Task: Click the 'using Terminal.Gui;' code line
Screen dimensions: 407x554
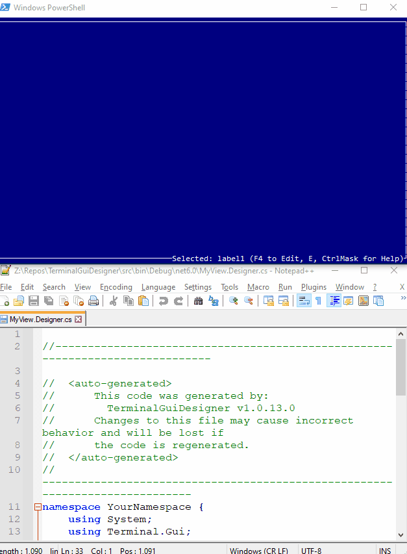Action: (129, 532)
